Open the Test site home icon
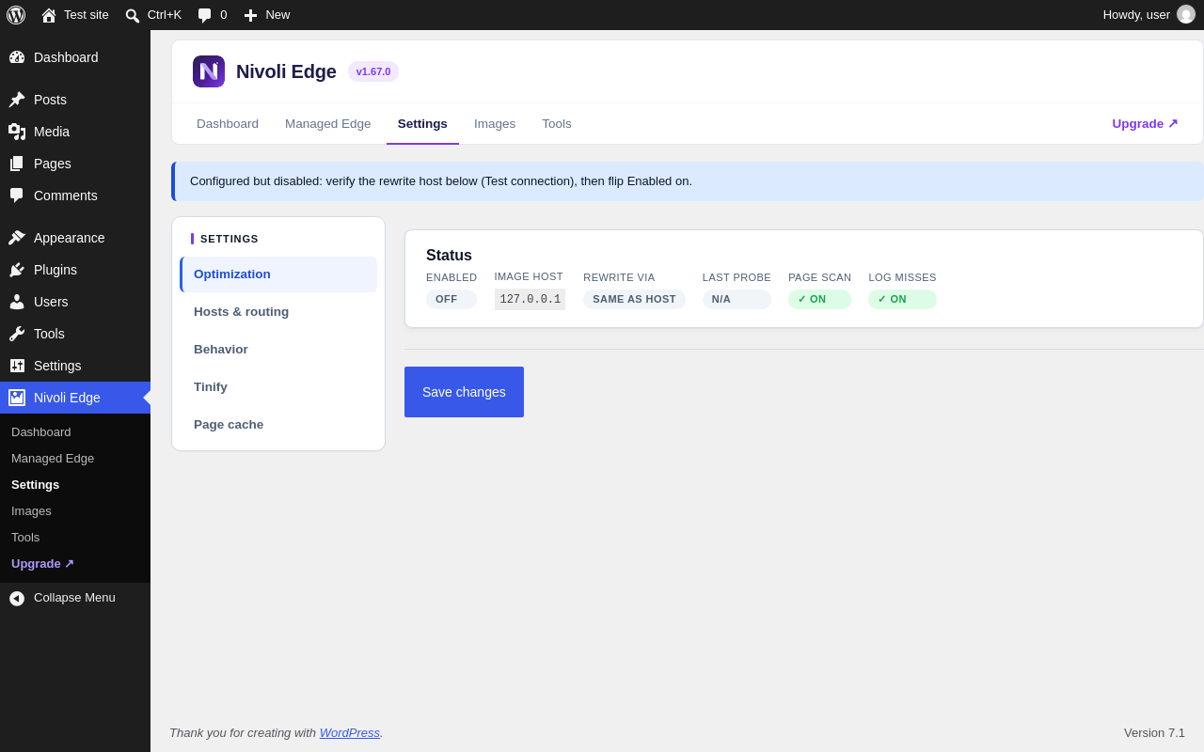This screenshot has width=1204, height=752. 49,15
